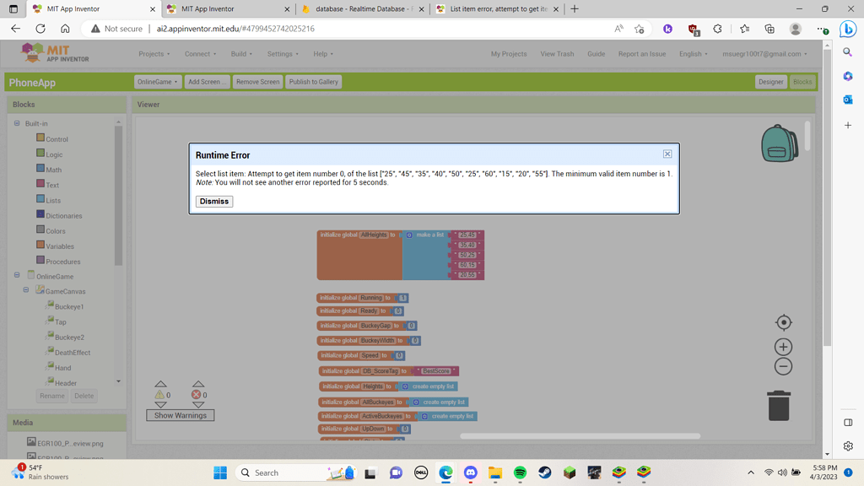Open the Build menu

[241, 54]
